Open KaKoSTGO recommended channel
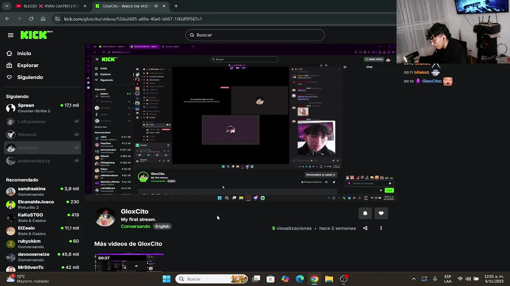The image size is (510, 286). pyautogui.click(x=43, y=218)
